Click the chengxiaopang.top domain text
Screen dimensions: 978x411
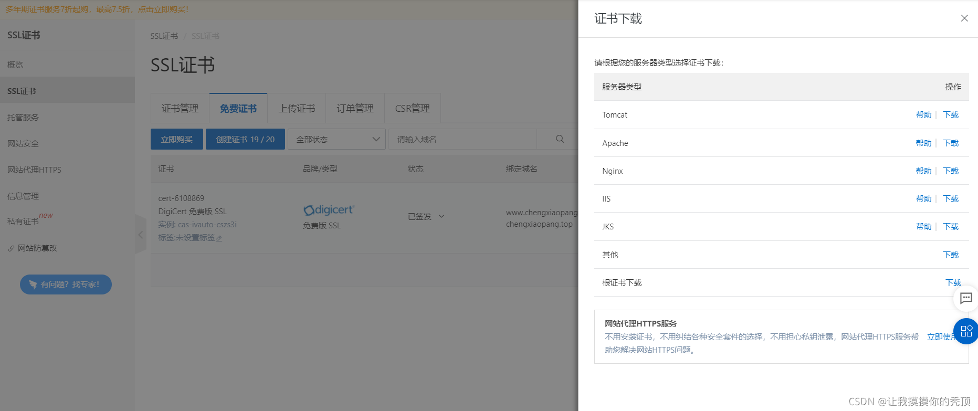pyautogui.click(x=539, y=224)
